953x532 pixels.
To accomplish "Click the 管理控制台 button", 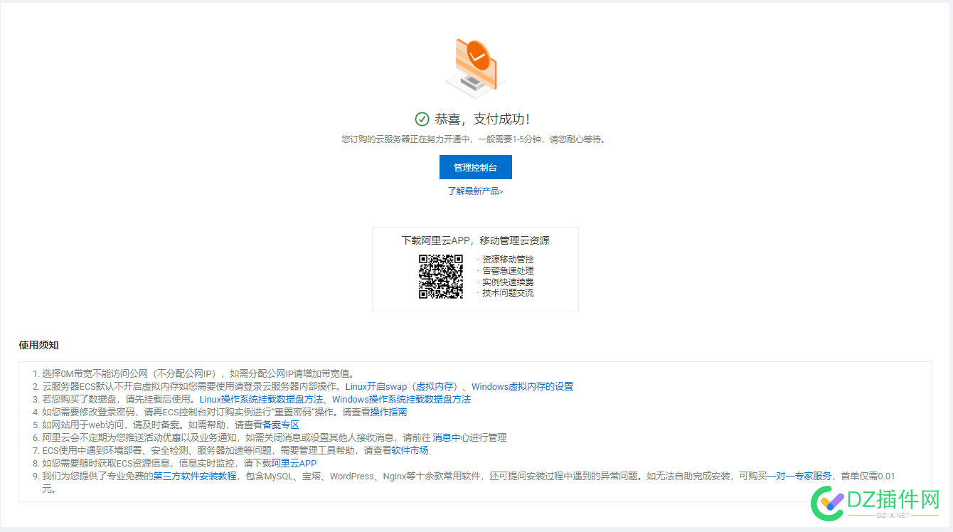I will click(x=475, y=167).
